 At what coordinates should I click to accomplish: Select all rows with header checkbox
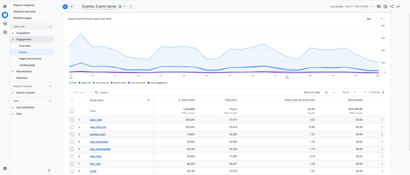coord(72,100)
